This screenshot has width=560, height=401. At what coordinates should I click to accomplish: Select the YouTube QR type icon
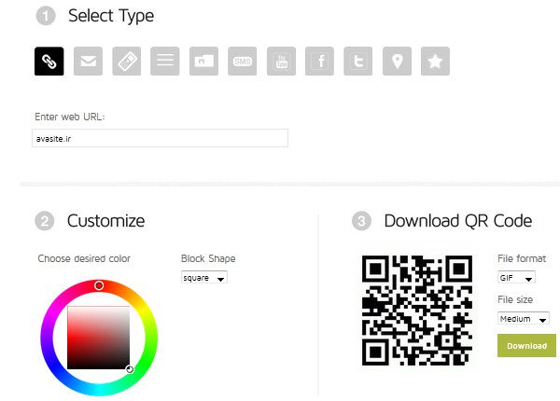click(281, 61)
